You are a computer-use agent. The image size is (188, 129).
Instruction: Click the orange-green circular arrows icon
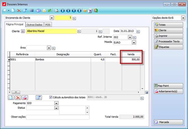(x=96, y=11)
